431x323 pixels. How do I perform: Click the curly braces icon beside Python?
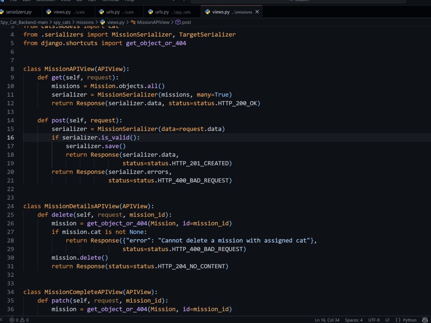click(x=398, y=320)
